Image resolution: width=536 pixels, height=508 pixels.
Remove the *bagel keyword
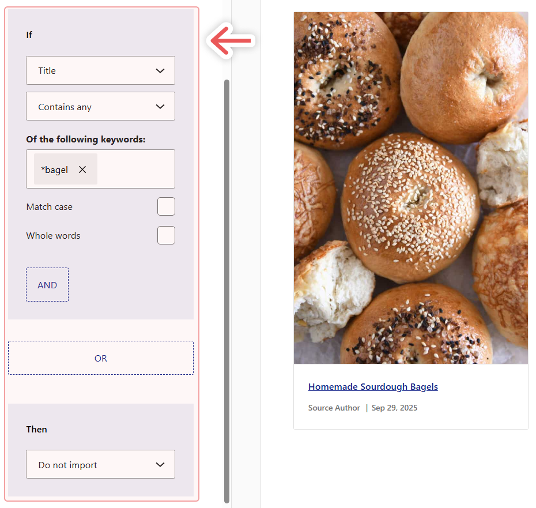click(82, 169)
